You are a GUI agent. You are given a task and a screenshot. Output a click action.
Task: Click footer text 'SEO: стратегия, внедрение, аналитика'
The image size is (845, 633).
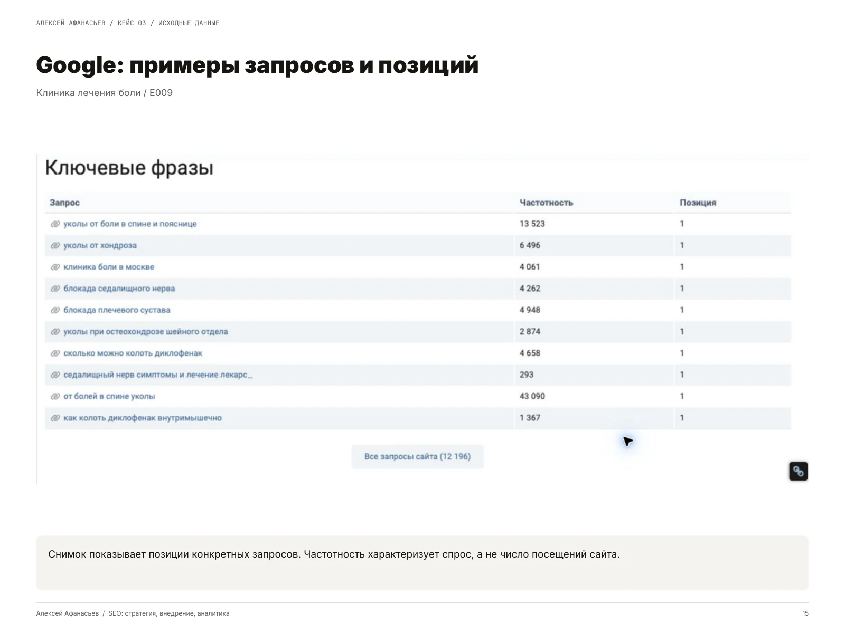(169, 613)
